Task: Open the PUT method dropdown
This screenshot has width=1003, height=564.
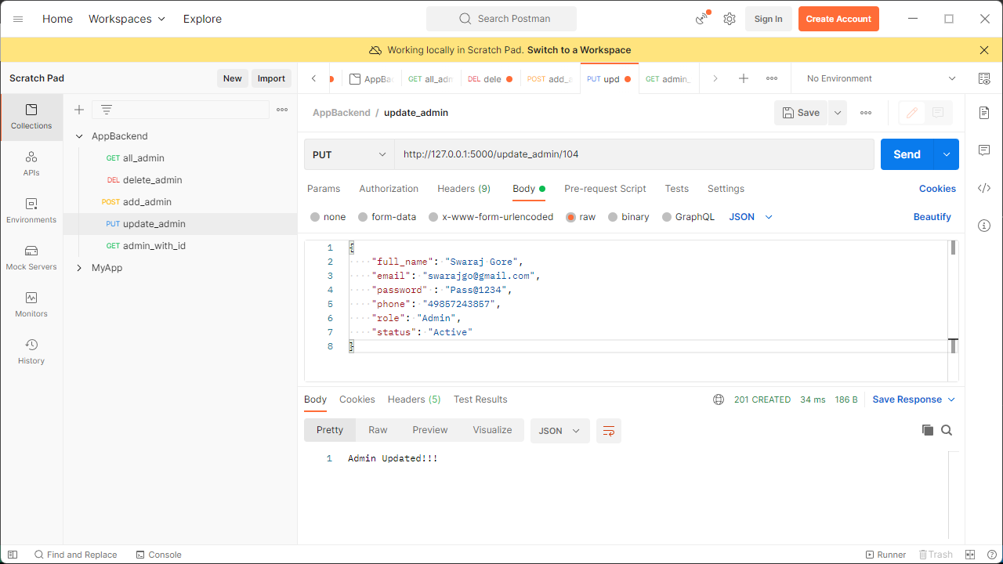Action: (349, 154)
